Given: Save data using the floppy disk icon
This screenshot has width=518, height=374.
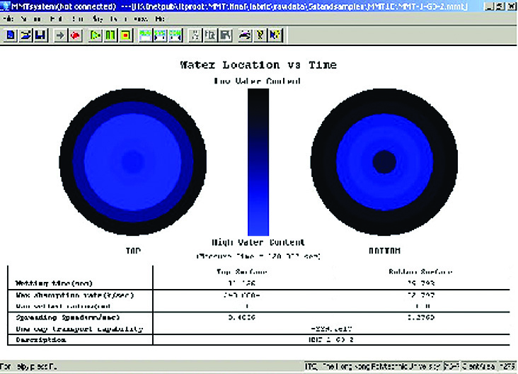Looking at the screenshot, I should (39, 34).
